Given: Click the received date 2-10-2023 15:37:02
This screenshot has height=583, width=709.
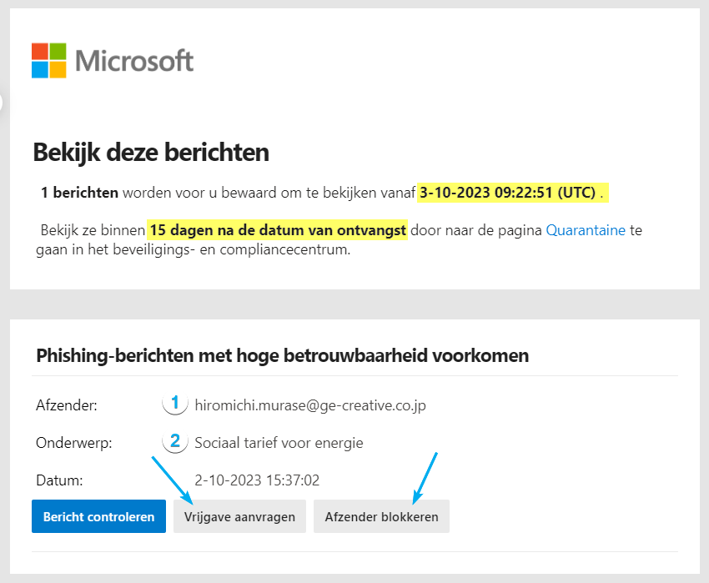Looking at the screenshot, I should coord(257,480).
